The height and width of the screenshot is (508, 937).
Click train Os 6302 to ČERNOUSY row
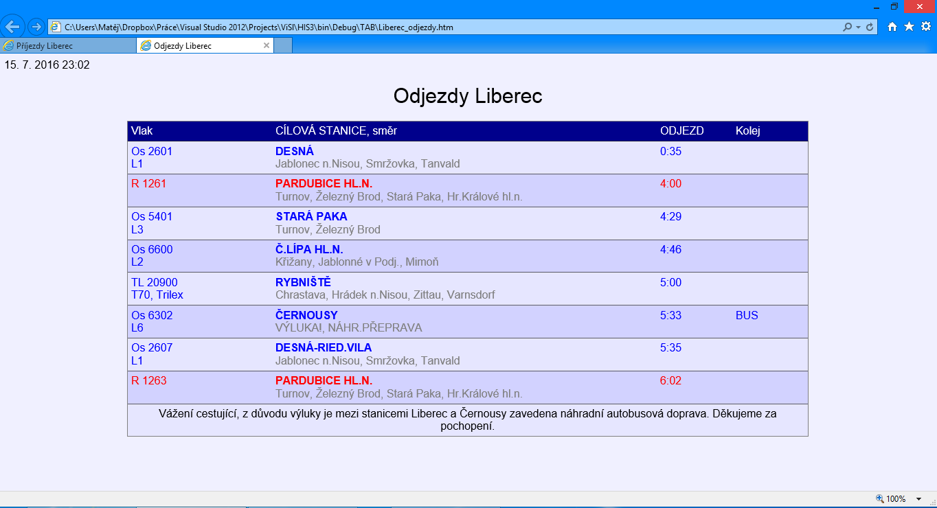pyautogui.click(x=152, y=316)
